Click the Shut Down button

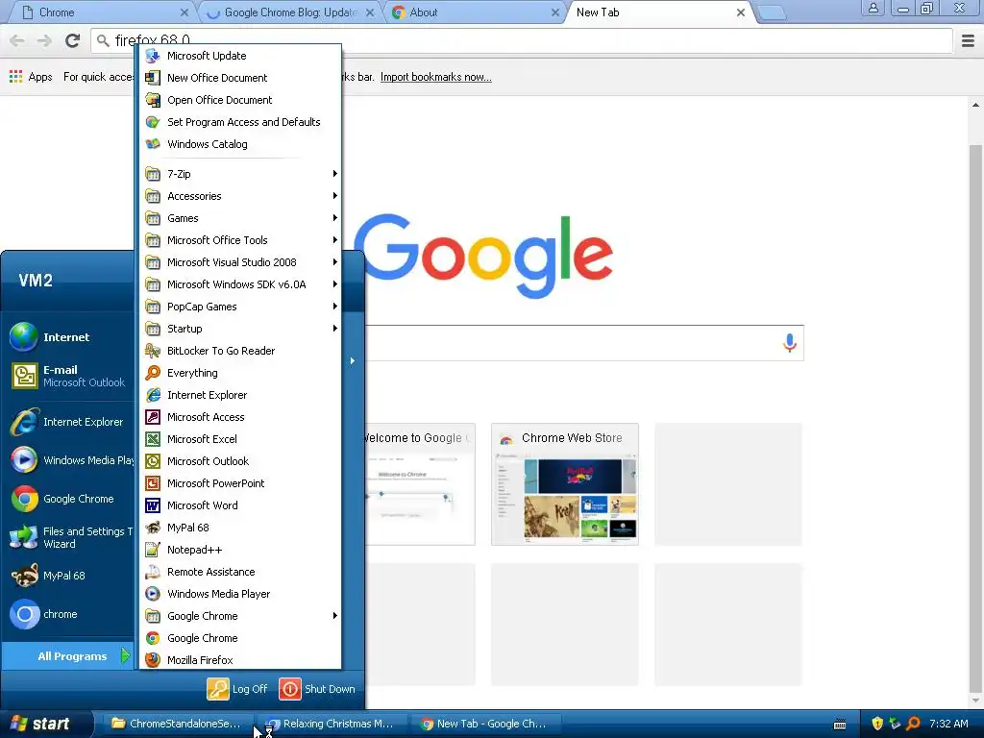317,689
